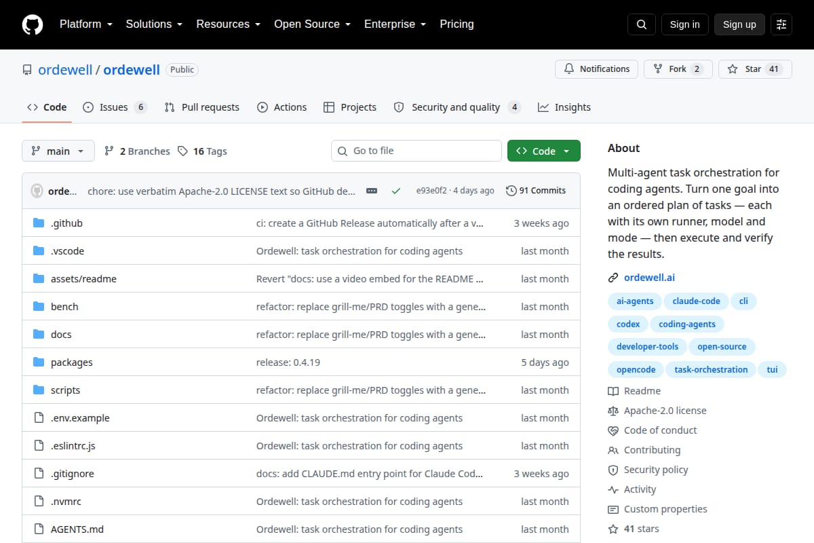Image resolution: width=814 pixels, height=543 pixels.
Task: Click the commit details ellipsis icon
Action: [x=372, y=191]
